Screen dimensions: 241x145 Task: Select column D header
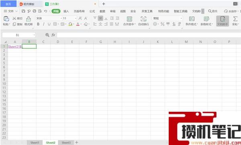tap(57, 42)
